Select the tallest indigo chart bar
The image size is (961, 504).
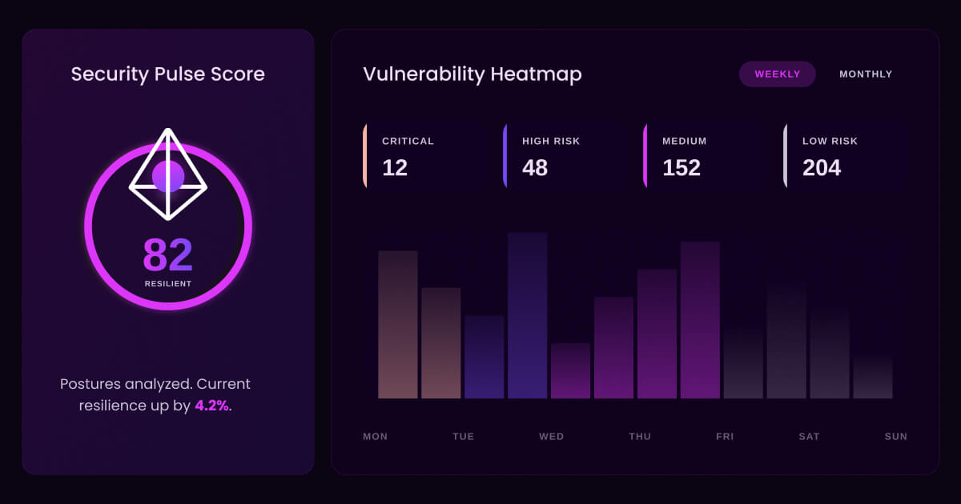click(x=528, y=315)
